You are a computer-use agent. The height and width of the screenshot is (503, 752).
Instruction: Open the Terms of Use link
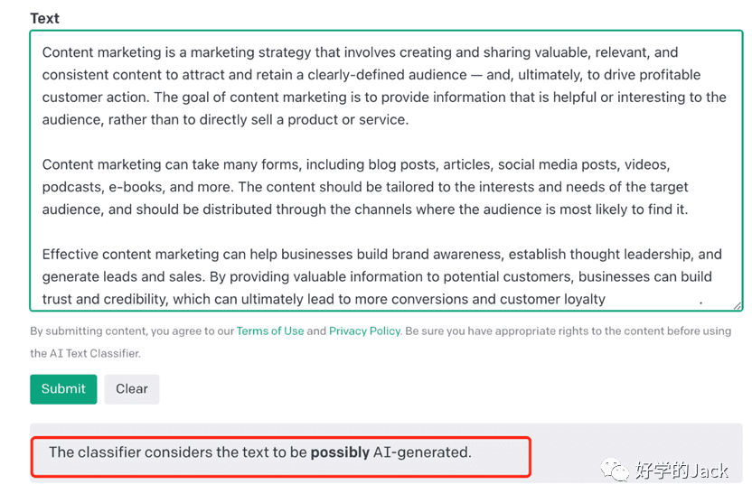click(270, 331)
